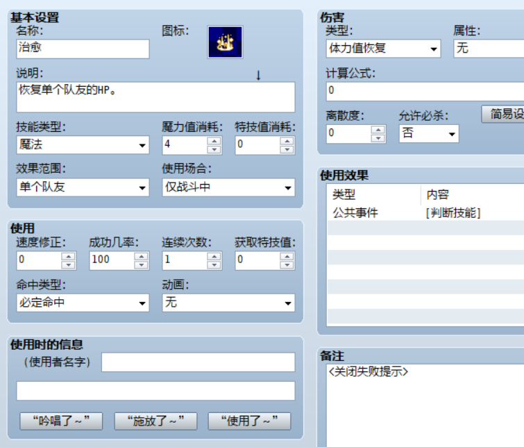
Task: Increase 成功几率 with up arrow
Action: (141, 257)
